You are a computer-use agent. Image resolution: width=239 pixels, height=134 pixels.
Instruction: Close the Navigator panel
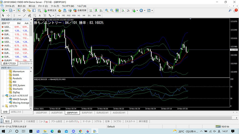click(31, 68)
